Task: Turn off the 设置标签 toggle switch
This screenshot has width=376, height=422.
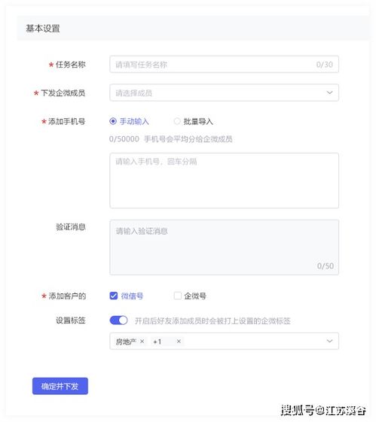Action: (118, 320)
